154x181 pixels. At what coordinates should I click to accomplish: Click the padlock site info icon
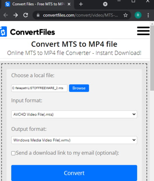pyautogui.click(x=38, y=15)
